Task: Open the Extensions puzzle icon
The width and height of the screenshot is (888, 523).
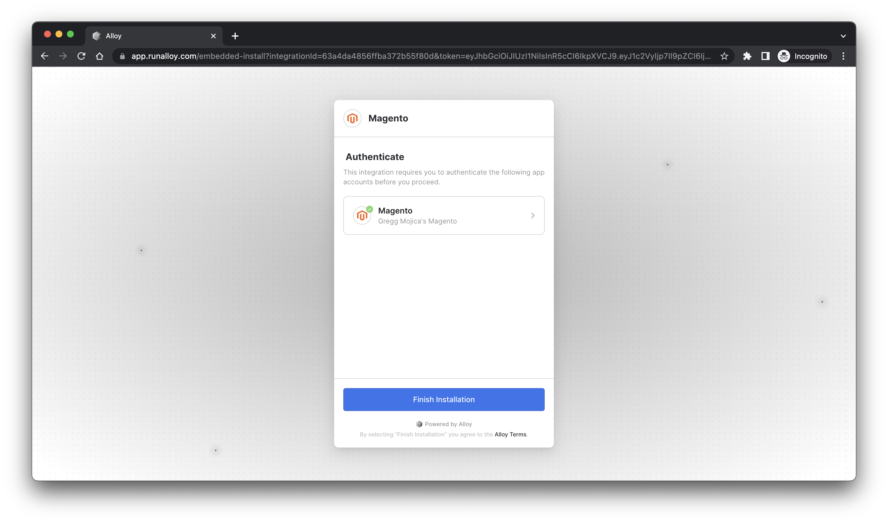Action: click(x=747, y=56)
